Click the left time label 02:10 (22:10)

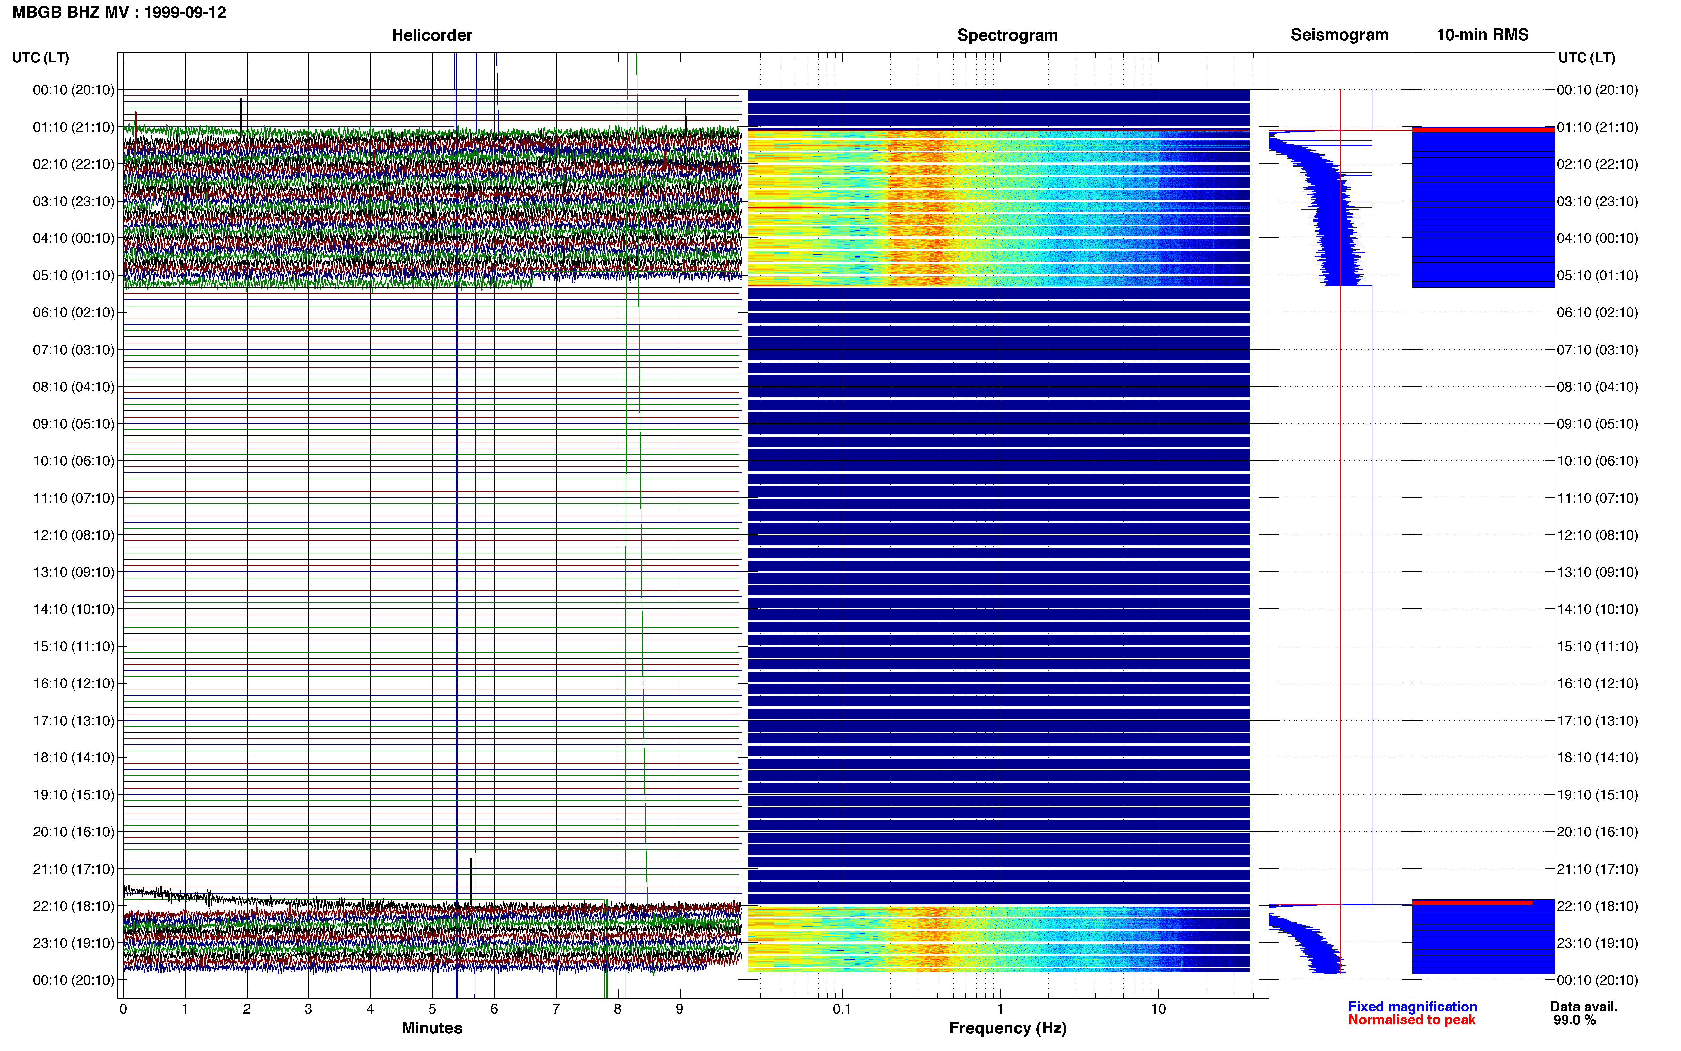pyautogui.click(x=74, y=164)
